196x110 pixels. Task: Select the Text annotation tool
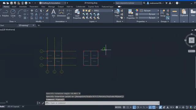[x=53, y=13]
